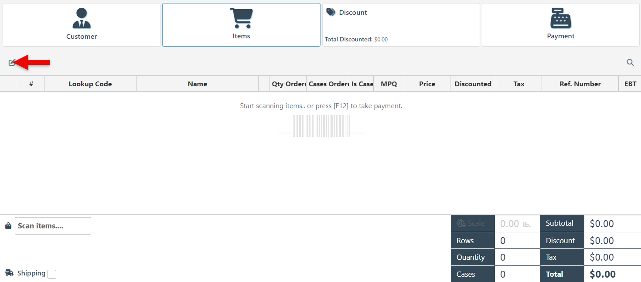Click the magnifier search icon

coord(630,62)
